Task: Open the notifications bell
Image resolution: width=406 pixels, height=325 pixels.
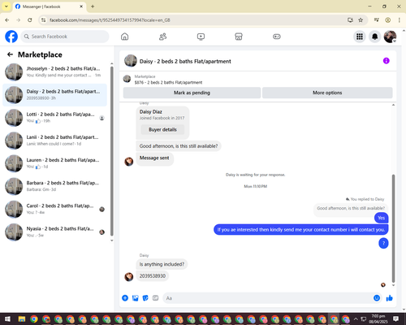Action: pos(374,37)
